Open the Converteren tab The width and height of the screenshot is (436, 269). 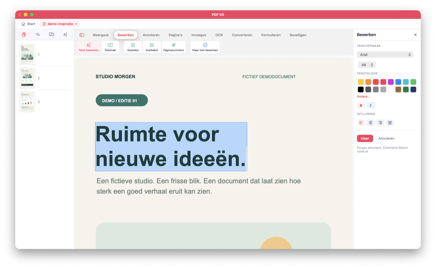coord(242,35)
